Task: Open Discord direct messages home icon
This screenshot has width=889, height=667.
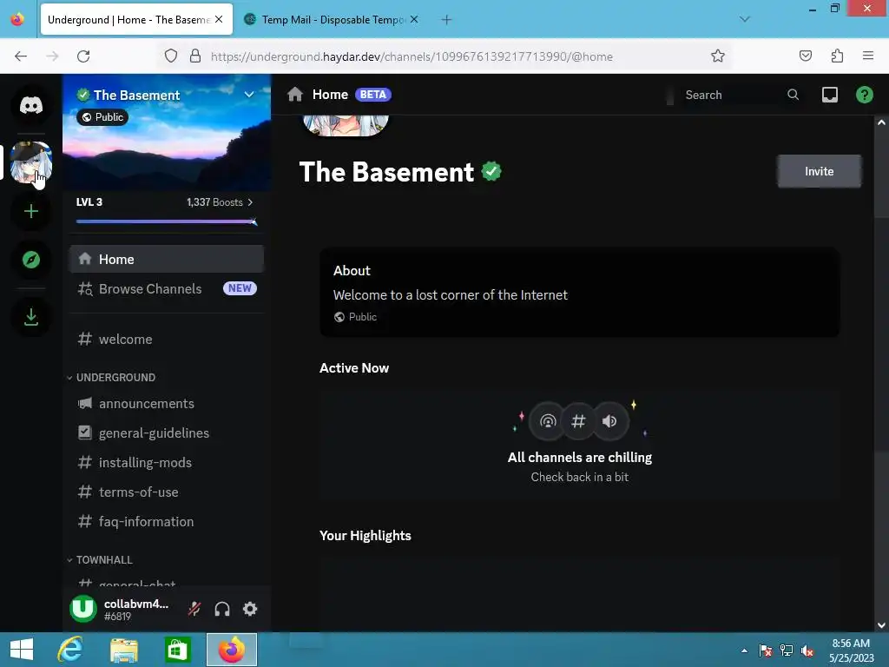Action: 31,105
